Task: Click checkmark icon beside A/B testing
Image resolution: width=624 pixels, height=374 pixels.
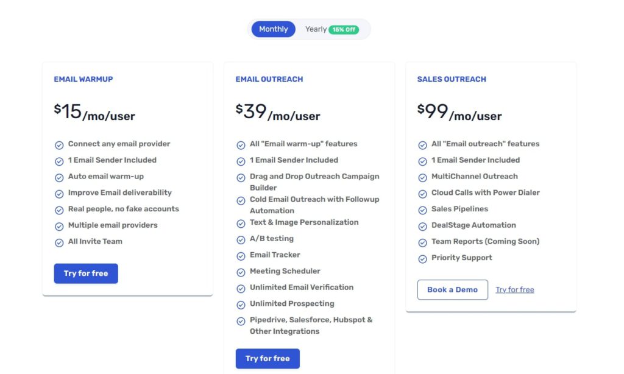Action: pyautogui.click(x=241, y=239)
